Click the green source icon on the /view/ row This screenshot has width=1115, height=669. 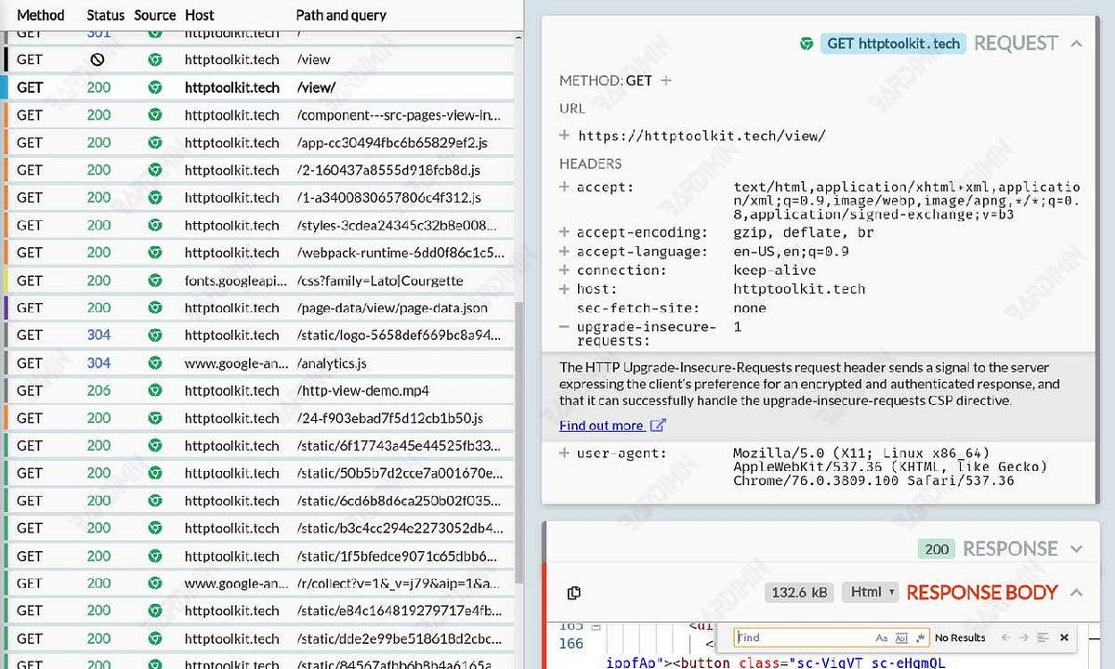click(155, 87)
